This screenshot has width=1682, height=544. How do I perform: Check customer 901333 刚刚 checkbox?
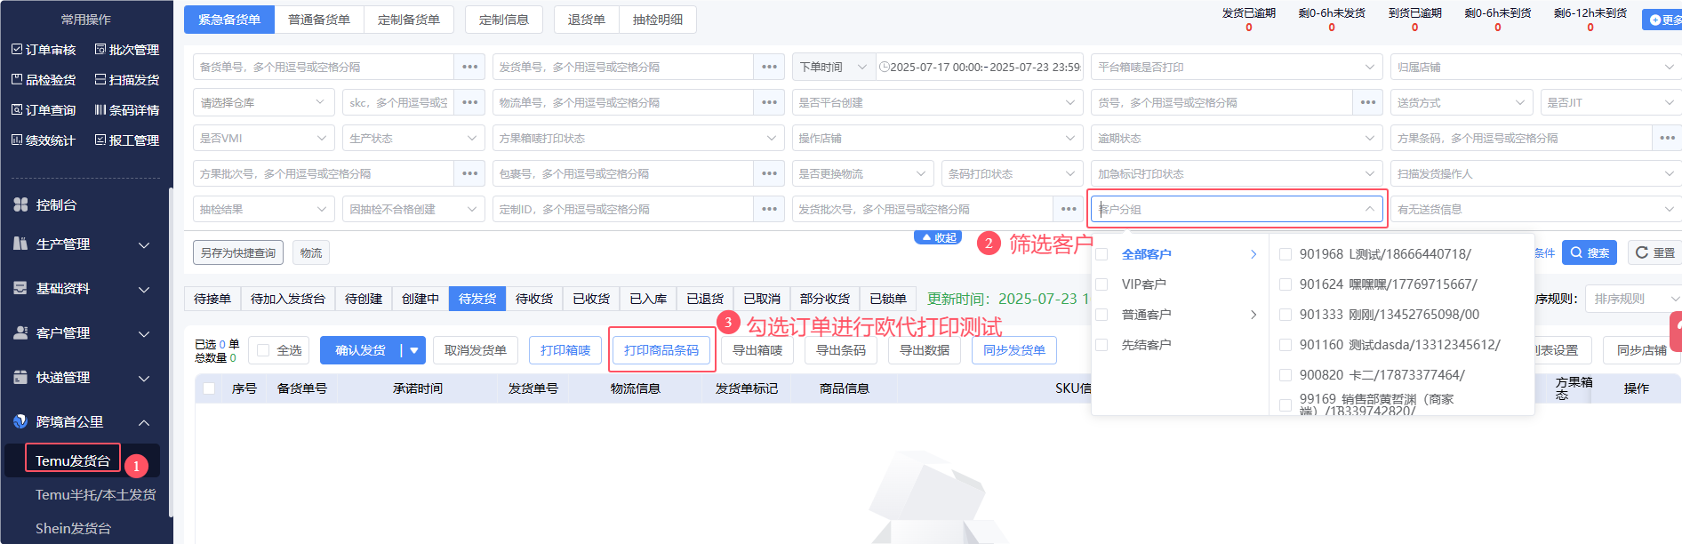[1285, 315]
